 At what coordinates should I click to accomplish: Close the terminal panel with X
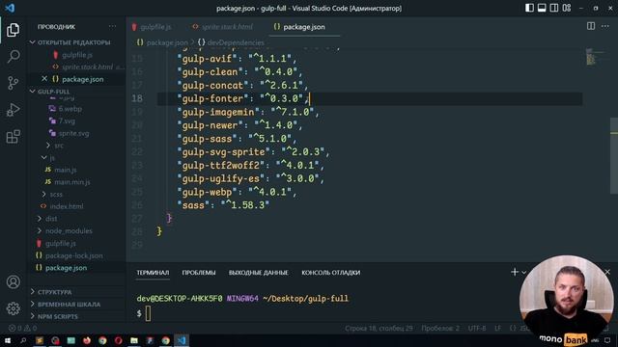tap(607, 272)
